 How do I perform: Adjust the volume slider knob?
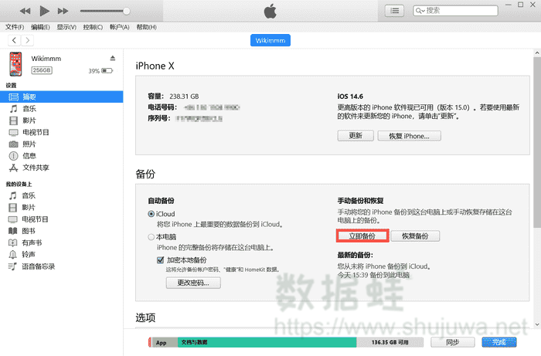point(127,11)
